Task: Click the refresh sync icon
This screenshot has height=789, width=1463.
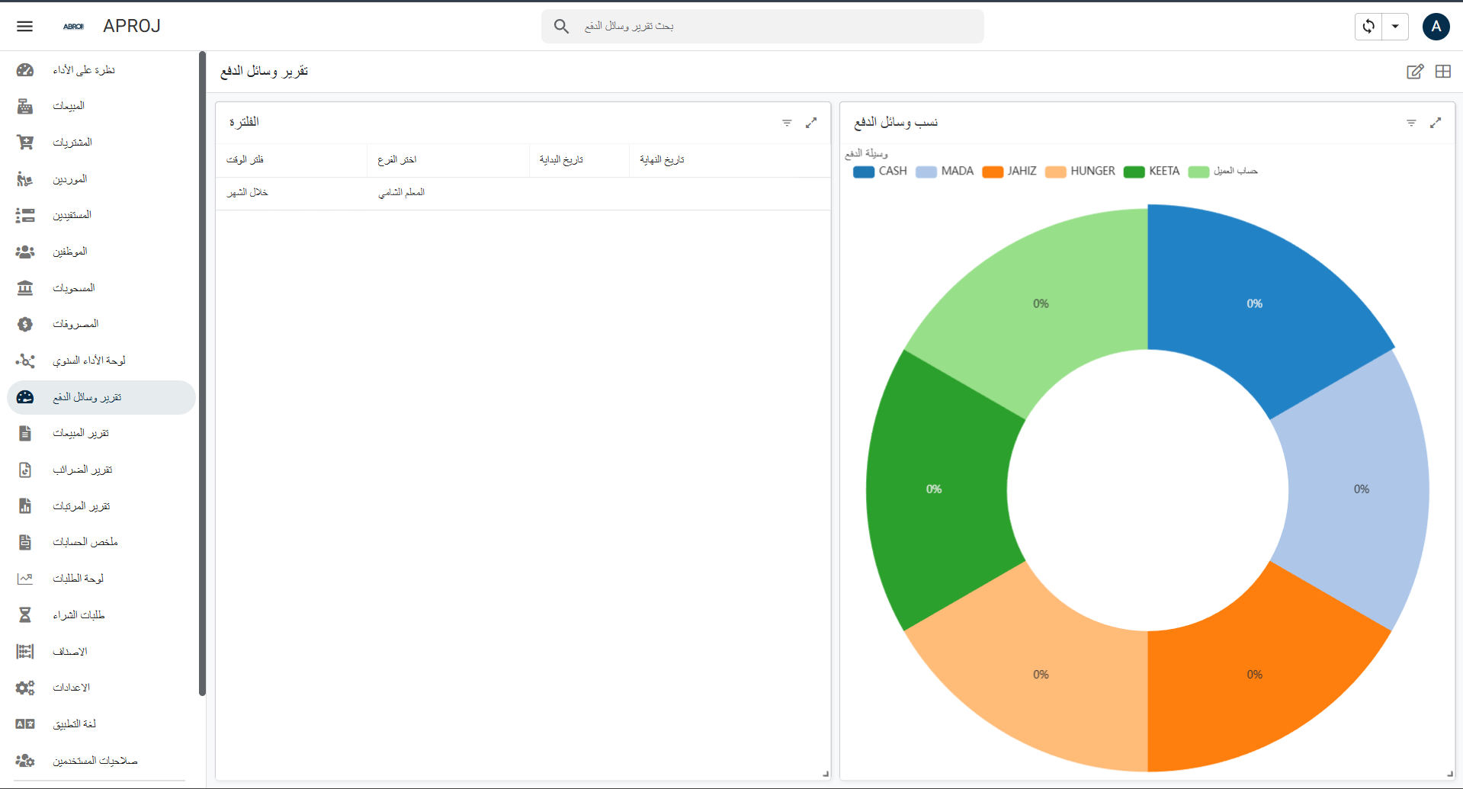Action: pos(1368,26)
